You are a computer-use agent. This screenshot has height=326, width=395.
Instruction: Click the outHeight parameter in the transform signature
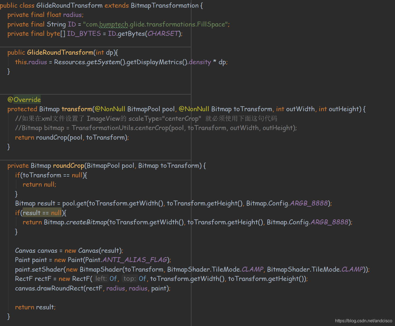[344, 109]
